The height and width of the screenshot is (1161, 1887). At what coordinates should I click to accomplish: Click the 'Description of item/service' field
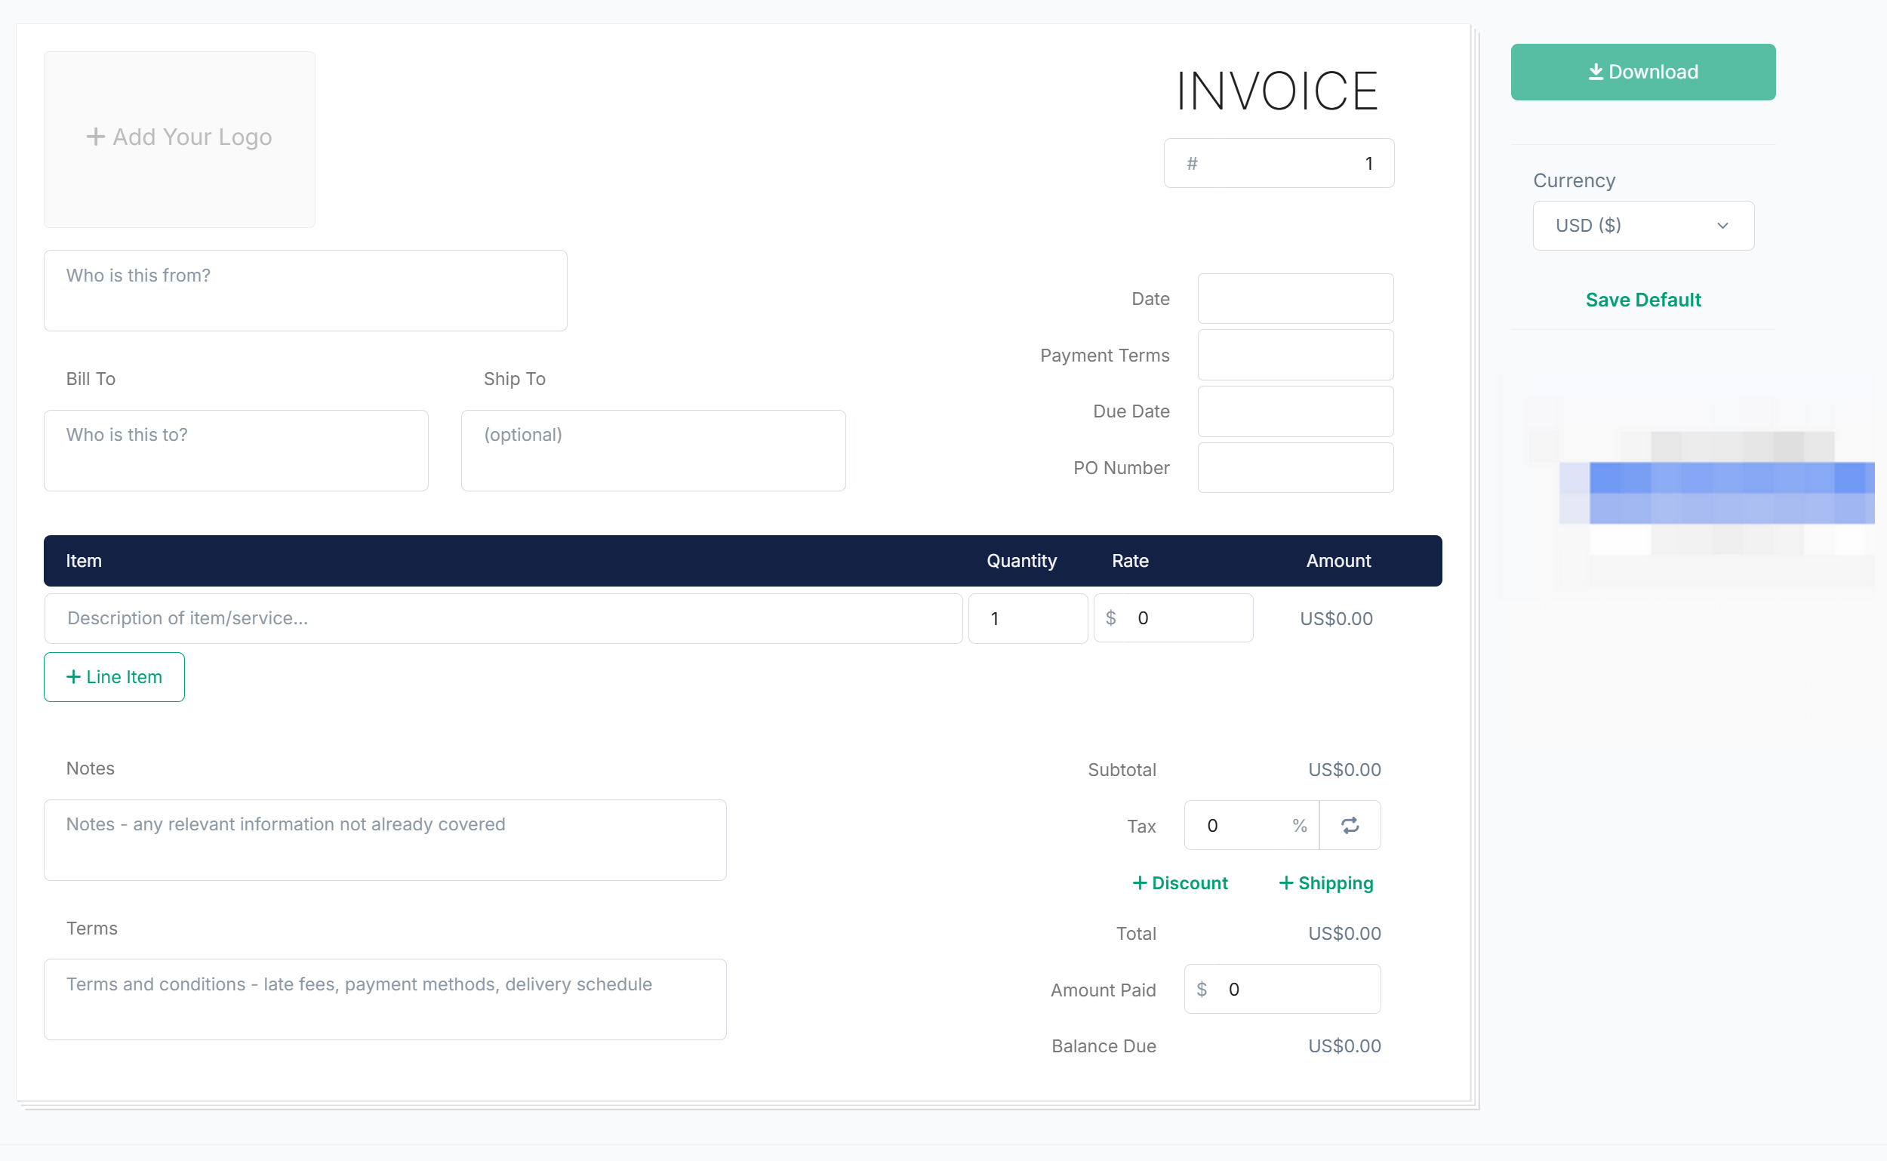pyautogui.click(x=502, y=618)
